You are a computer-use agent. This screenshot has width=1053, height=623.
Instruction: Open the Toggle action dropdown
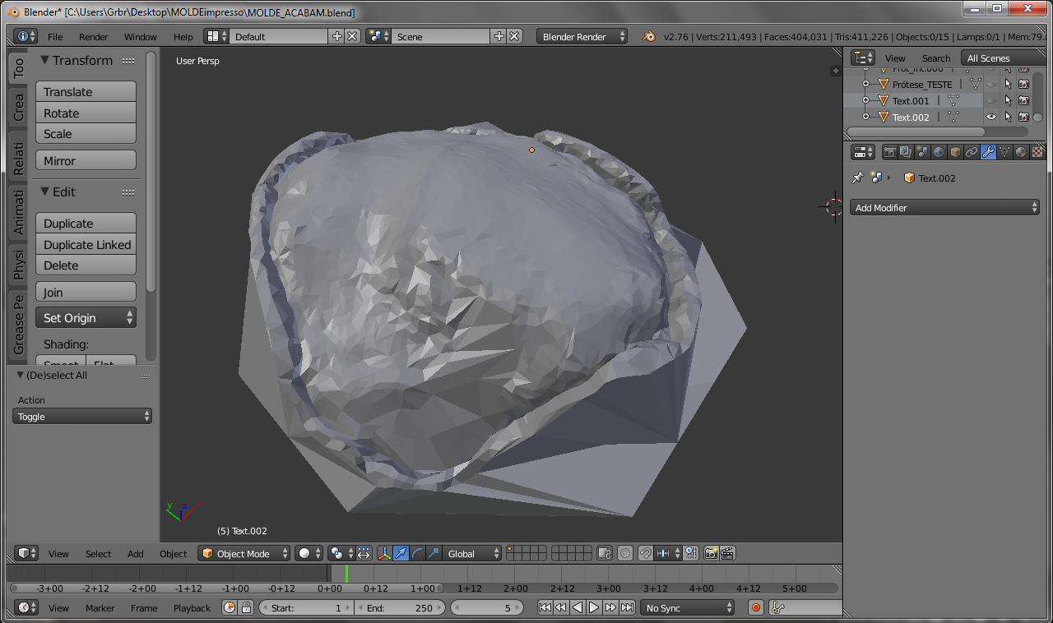(82, 416)
